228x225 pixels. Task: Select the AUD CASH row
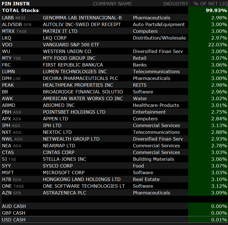click(115, 206)
